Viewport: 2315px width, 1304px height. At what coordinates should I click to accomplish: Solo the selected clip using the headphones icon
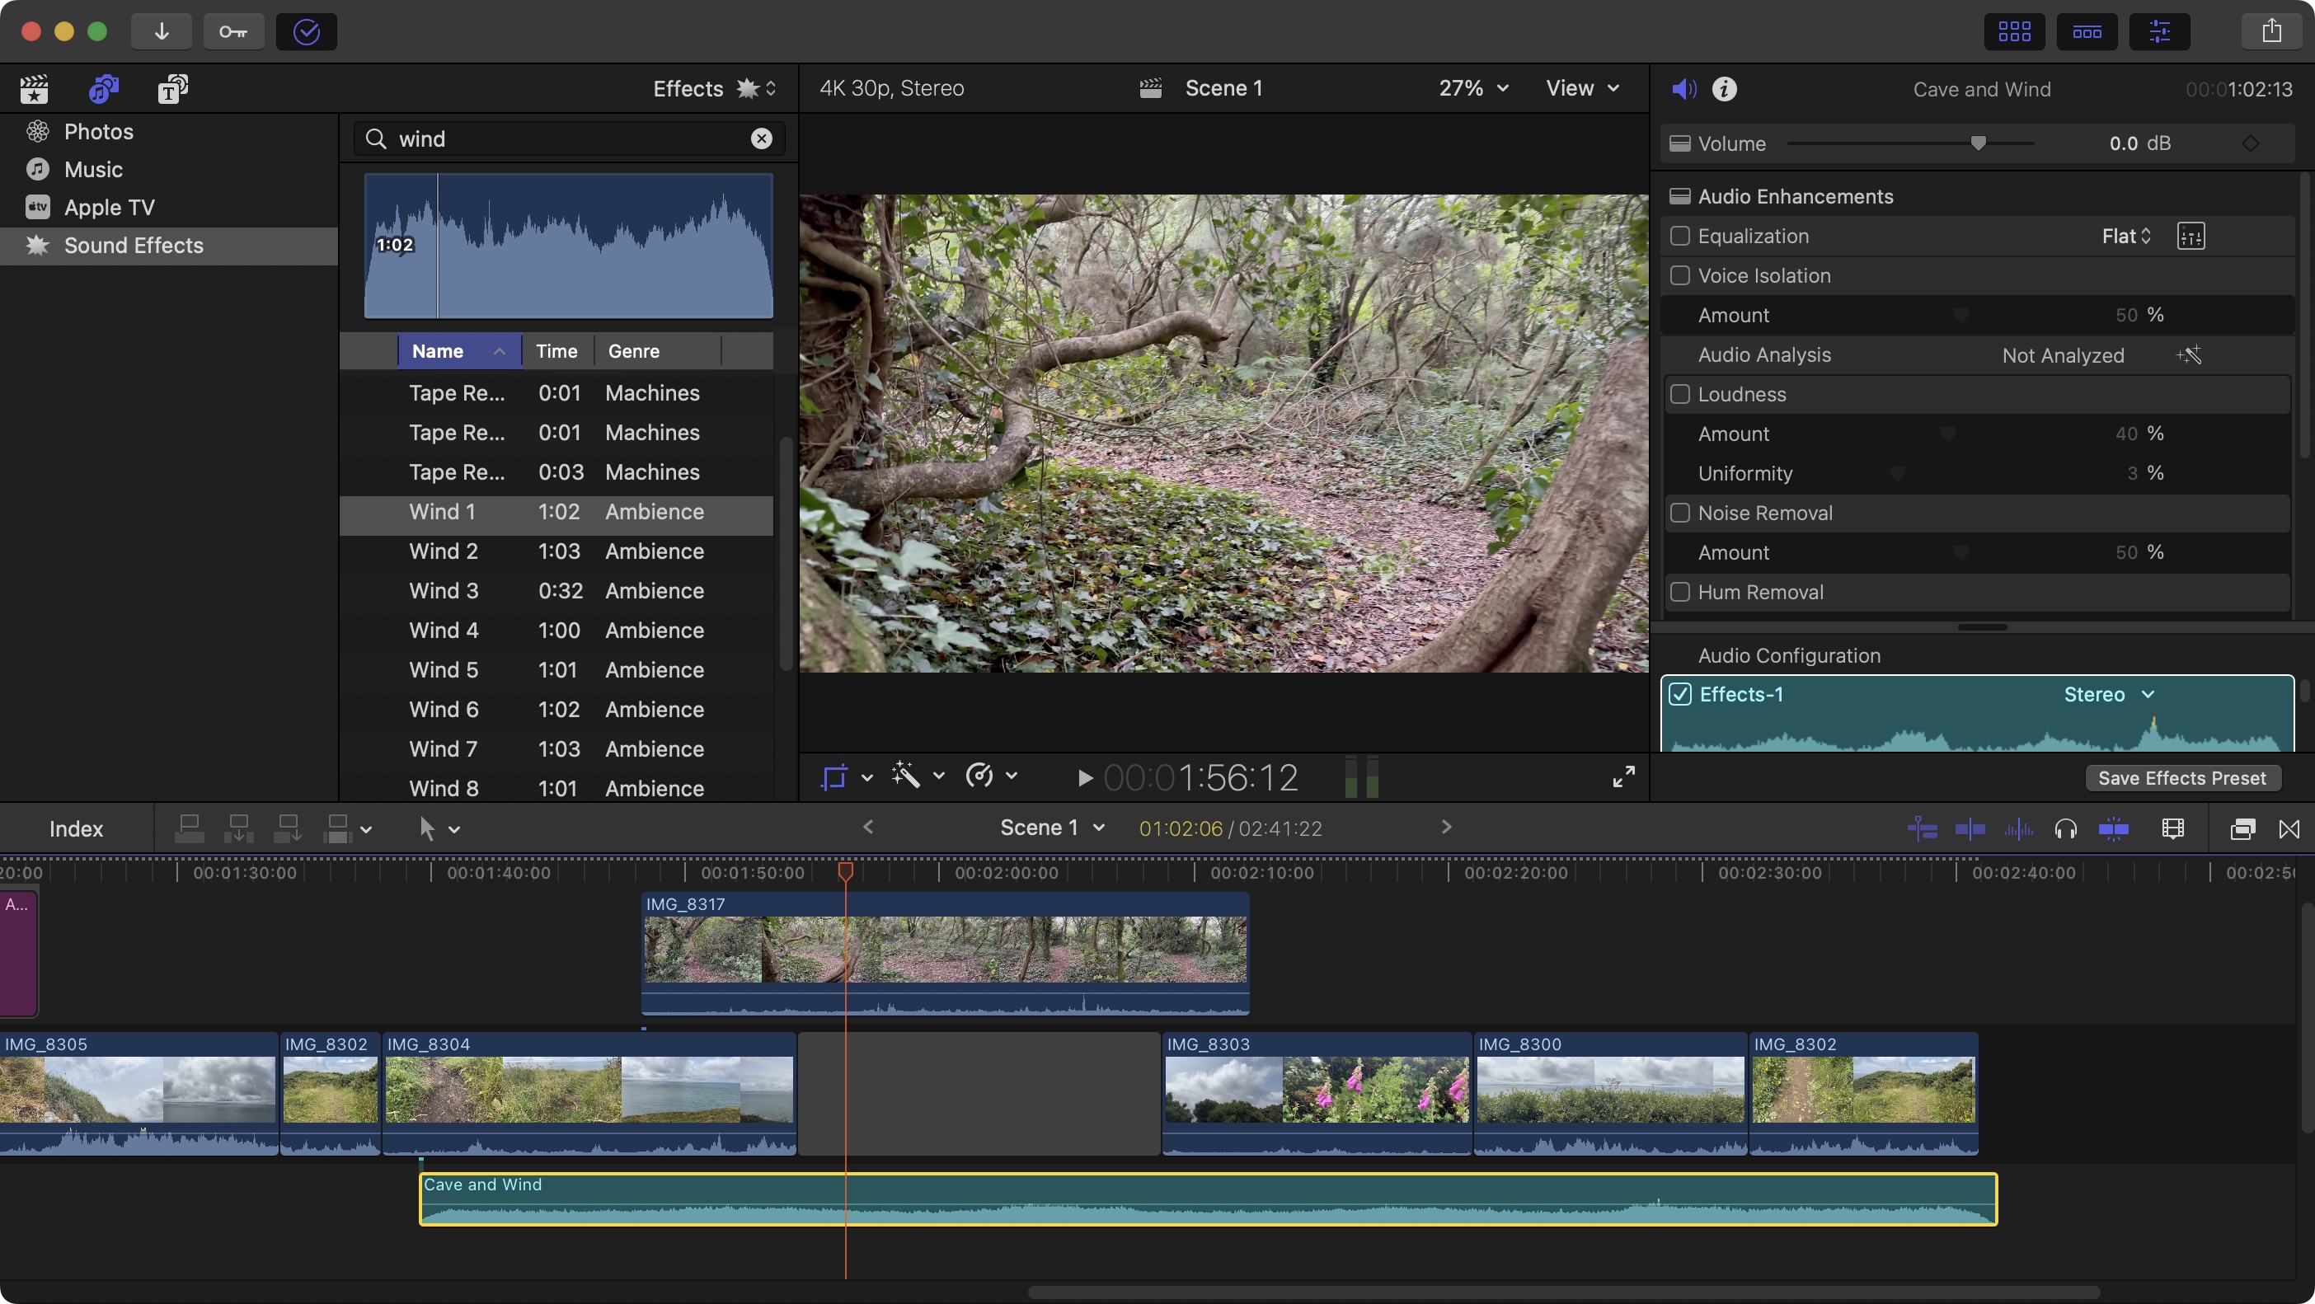(2066, 828)
